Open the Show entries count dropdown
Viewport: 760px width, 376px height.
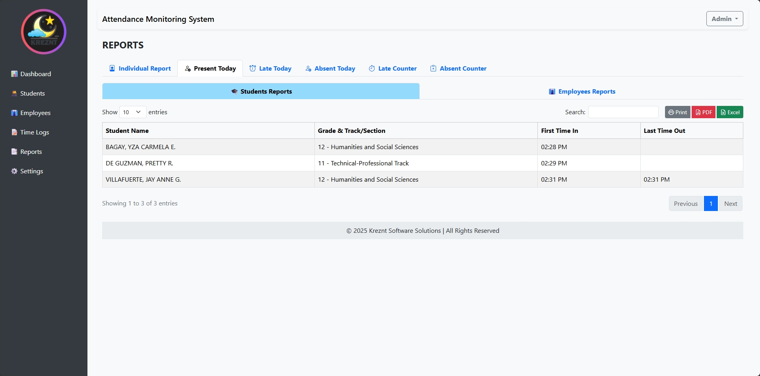click(133, 112)
